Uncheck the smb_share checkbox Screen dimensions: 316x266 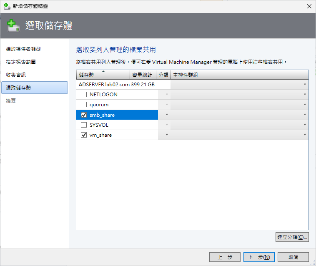coord(84,115)
